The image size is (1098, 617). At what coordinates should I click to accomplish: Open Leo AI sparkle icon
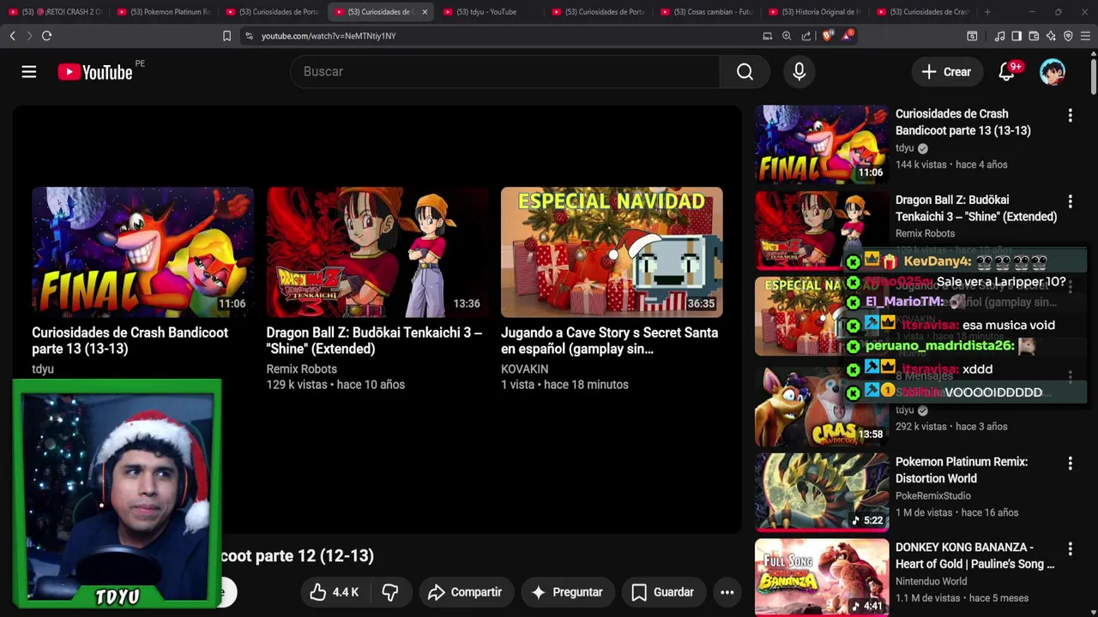click(1051, 36)
